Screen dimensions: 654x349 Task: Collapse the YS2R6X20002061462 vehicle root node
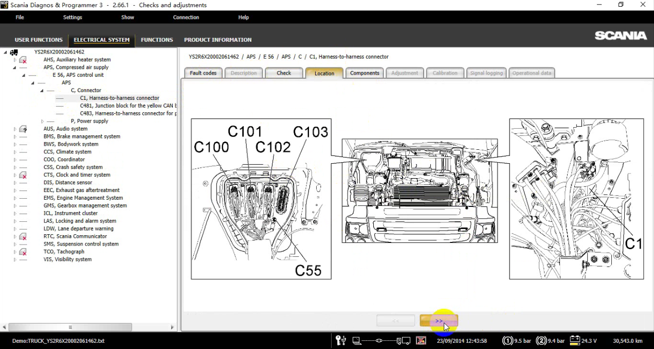coord(5,52)
